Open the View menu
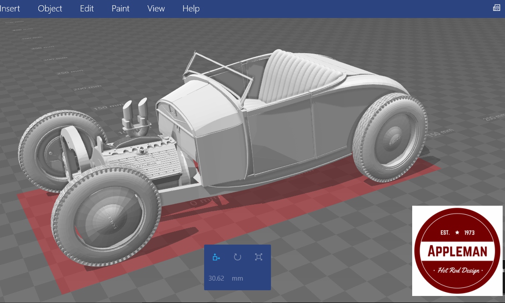 (156, 9)
